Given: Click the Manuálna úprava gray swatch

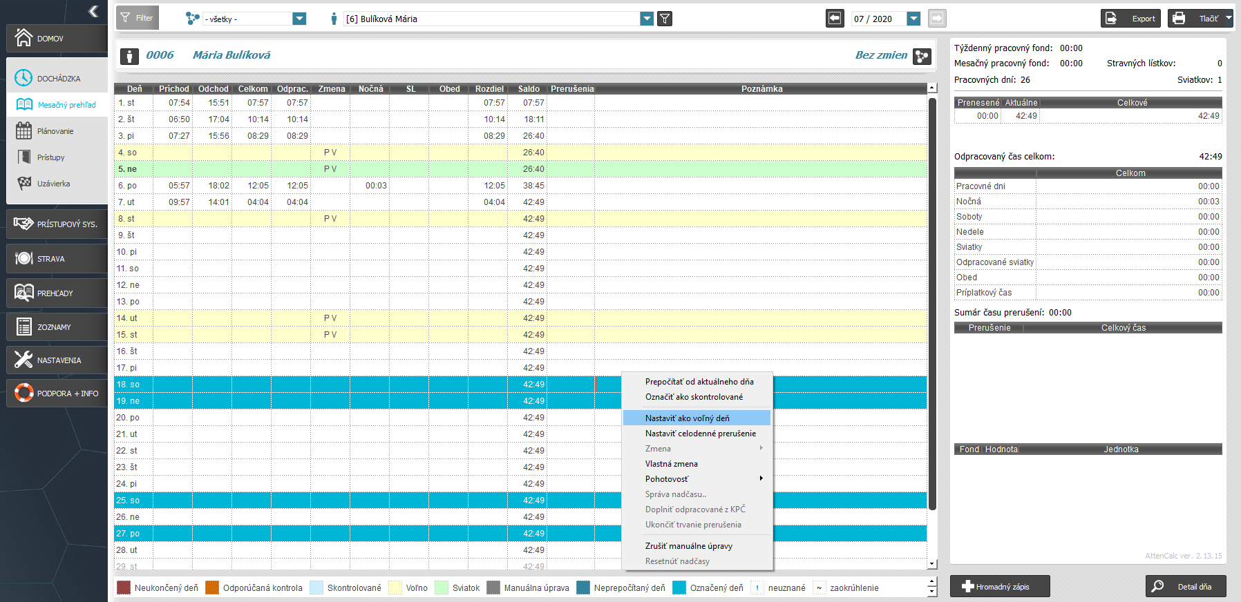Looking at the screenshot, I should 493,588.
